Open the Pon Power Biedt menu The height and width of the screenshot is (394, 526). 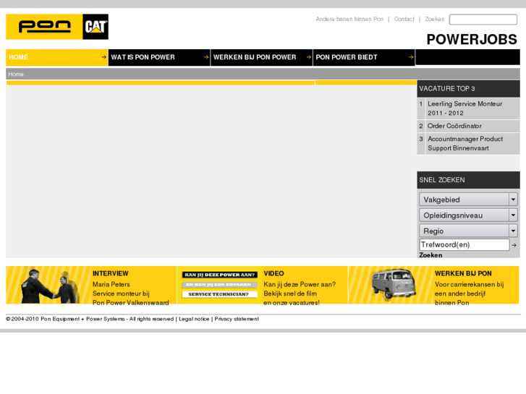point(364,57)
